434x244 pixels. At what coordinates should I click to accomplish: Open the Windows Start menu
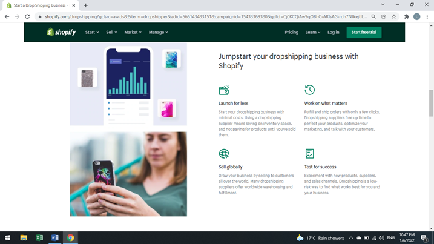click(7, 237)
